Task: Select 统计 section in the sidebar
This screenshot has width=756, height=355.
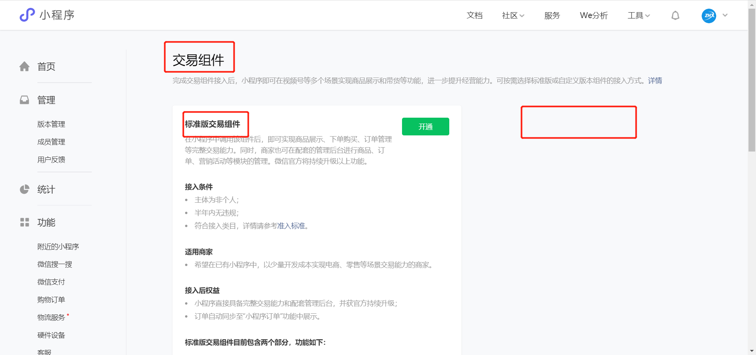Action: point(46,189)
